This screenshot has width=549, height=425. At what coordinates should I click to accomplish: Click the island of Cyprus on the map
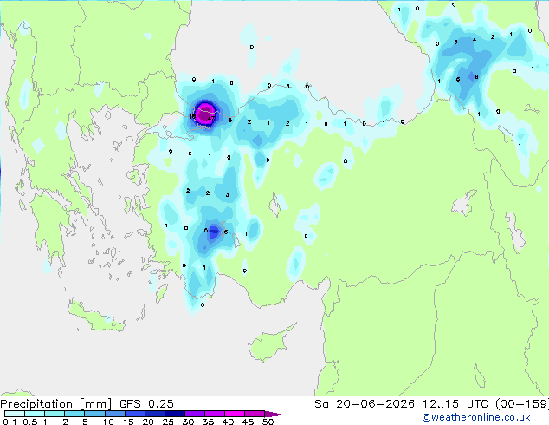coord(269,343)
